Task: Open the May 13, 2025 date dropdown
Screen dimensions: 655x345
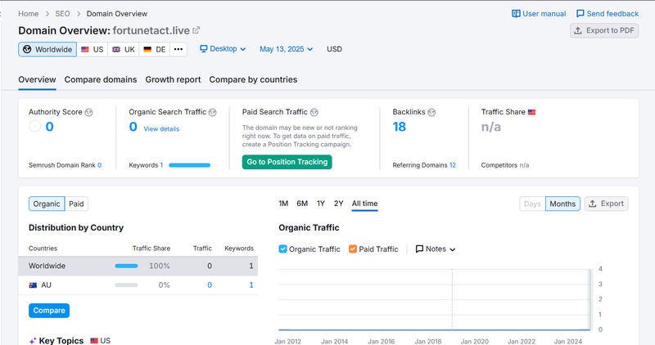Action: tap(286, 49)
